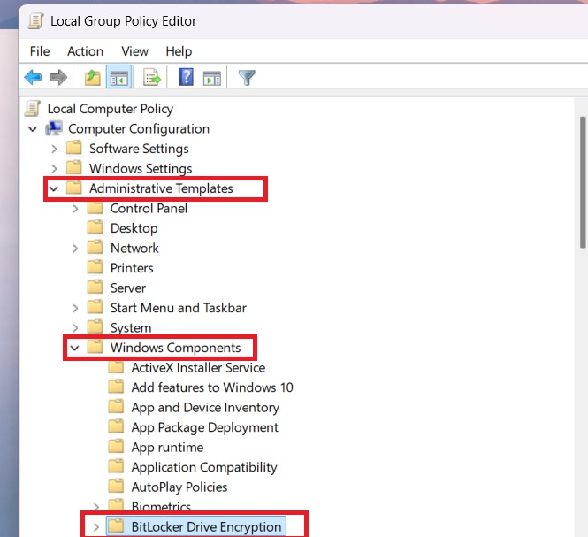This screenshot has width=588, height=537.
Task: Select the Server label
Action: click(128, 288)
